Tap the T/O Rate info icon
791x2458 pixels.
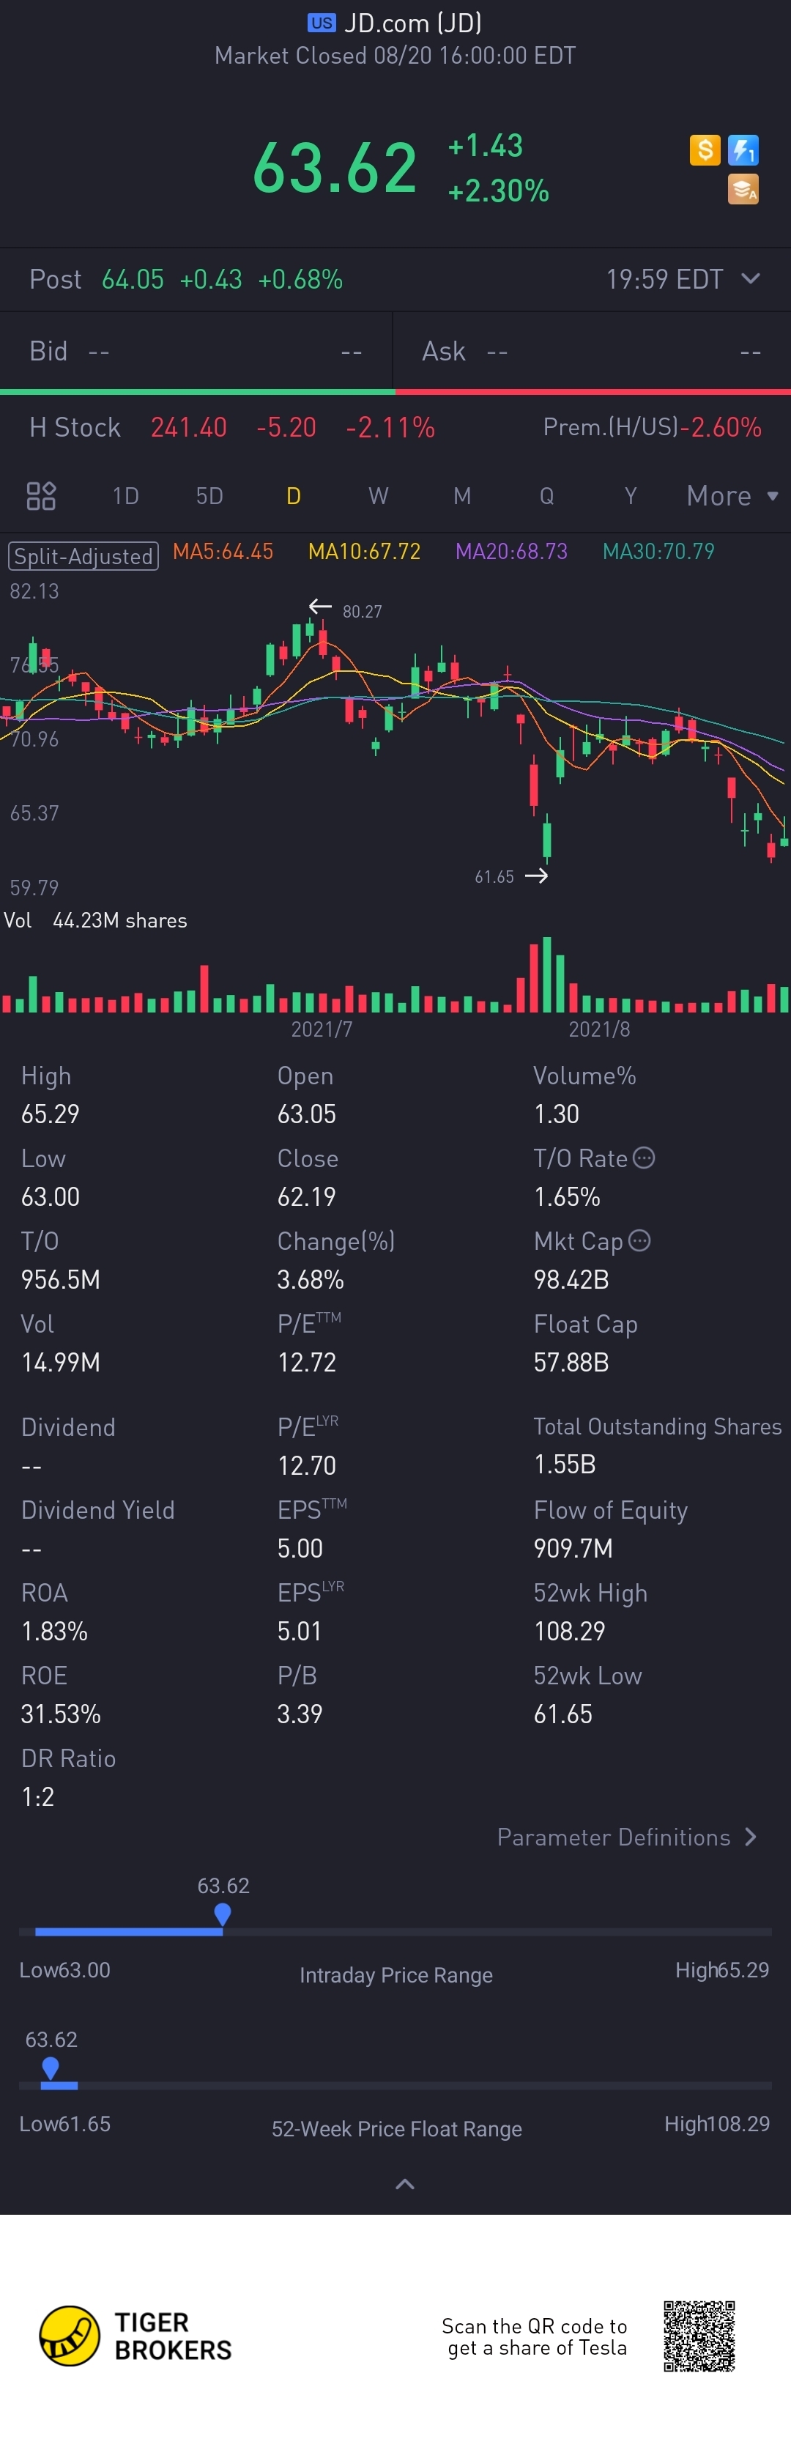click(645, 1158)
